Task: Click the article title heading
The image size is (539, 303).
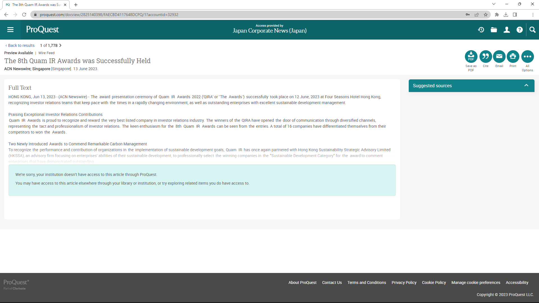Action: [77, 61]
